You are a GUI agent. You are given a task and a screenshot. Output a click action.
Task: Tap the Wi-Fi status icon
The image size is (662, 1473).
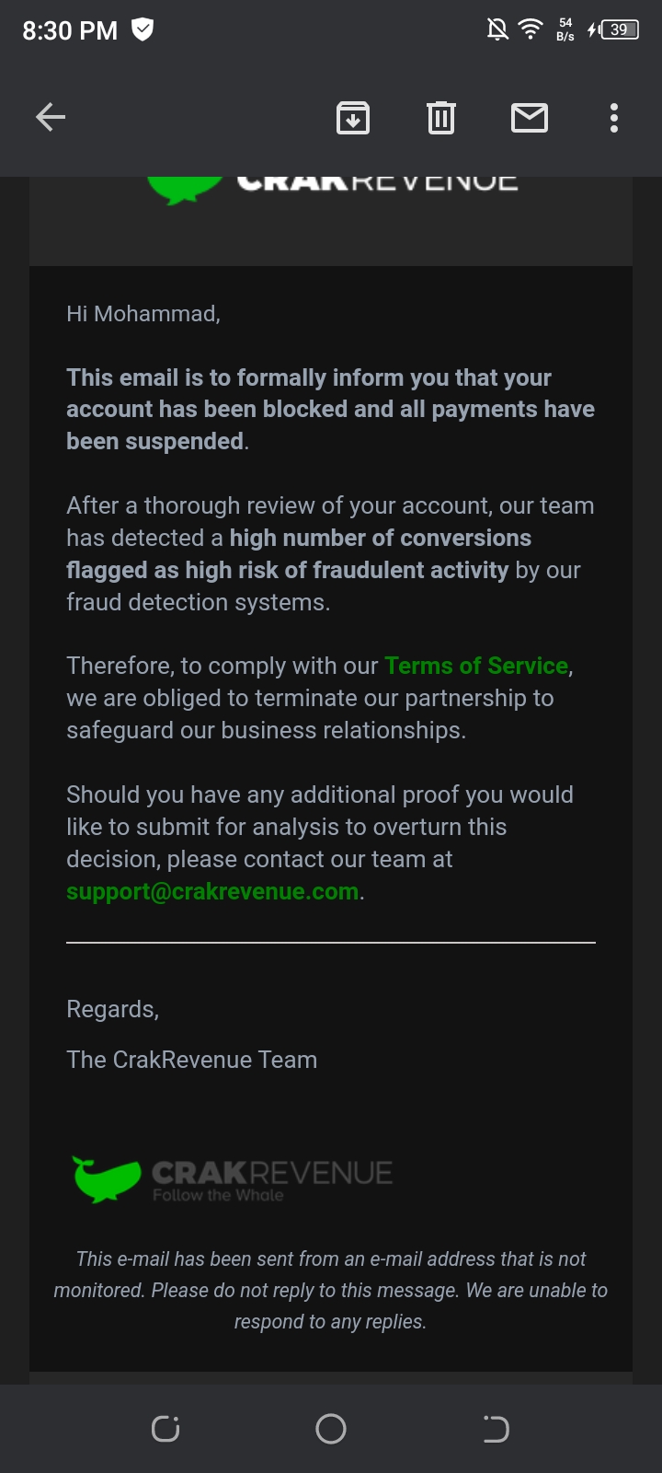pos(531,29)
